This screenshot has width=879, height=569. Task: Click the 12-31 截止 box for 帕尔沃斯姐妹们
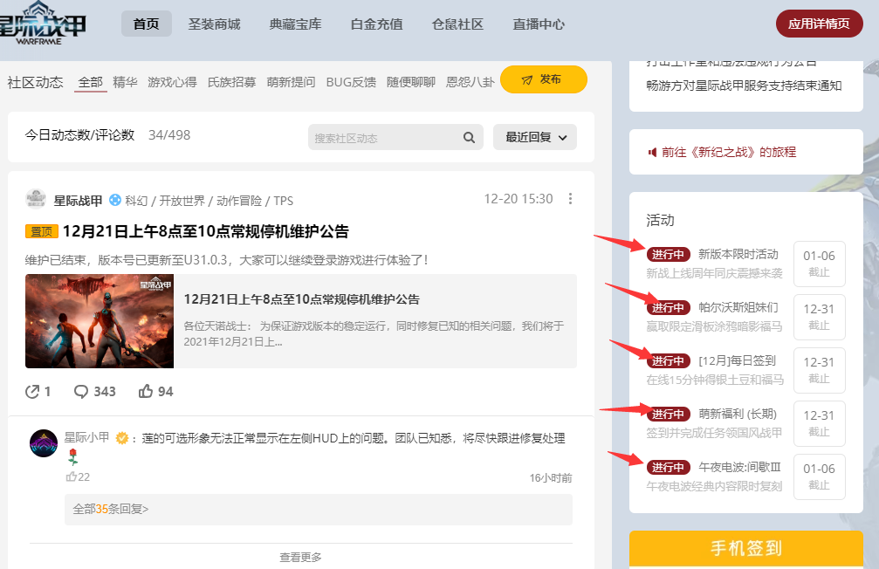pos(819,318)
